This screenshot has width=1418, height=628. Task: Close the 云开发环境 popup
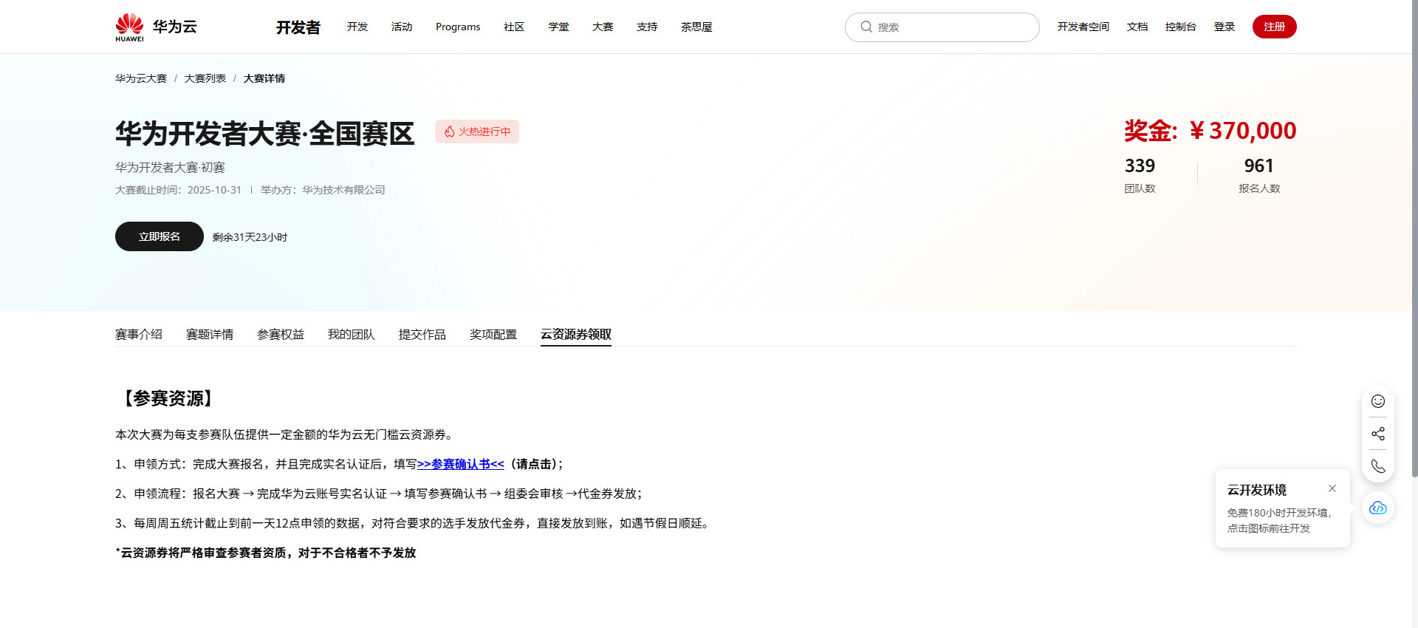click(1332, 488)
